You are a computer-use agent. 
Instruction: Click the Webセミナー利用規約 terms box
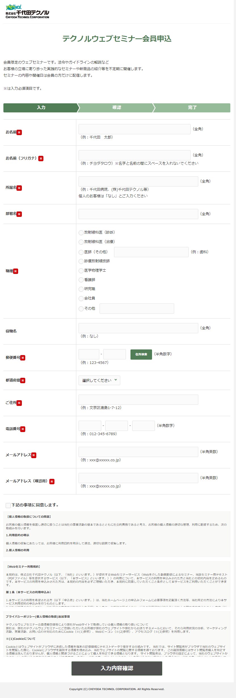point(117,584)
